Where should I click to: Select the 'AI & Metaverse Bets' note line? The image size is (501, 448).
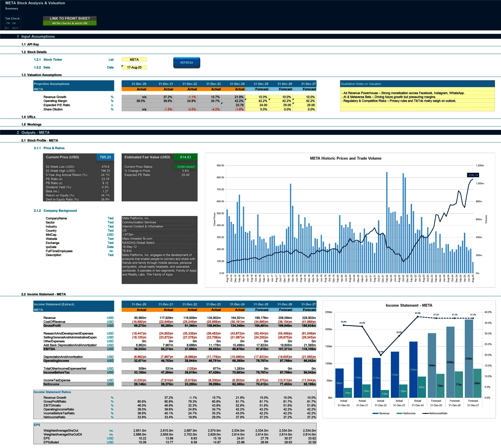coord(417,97)
